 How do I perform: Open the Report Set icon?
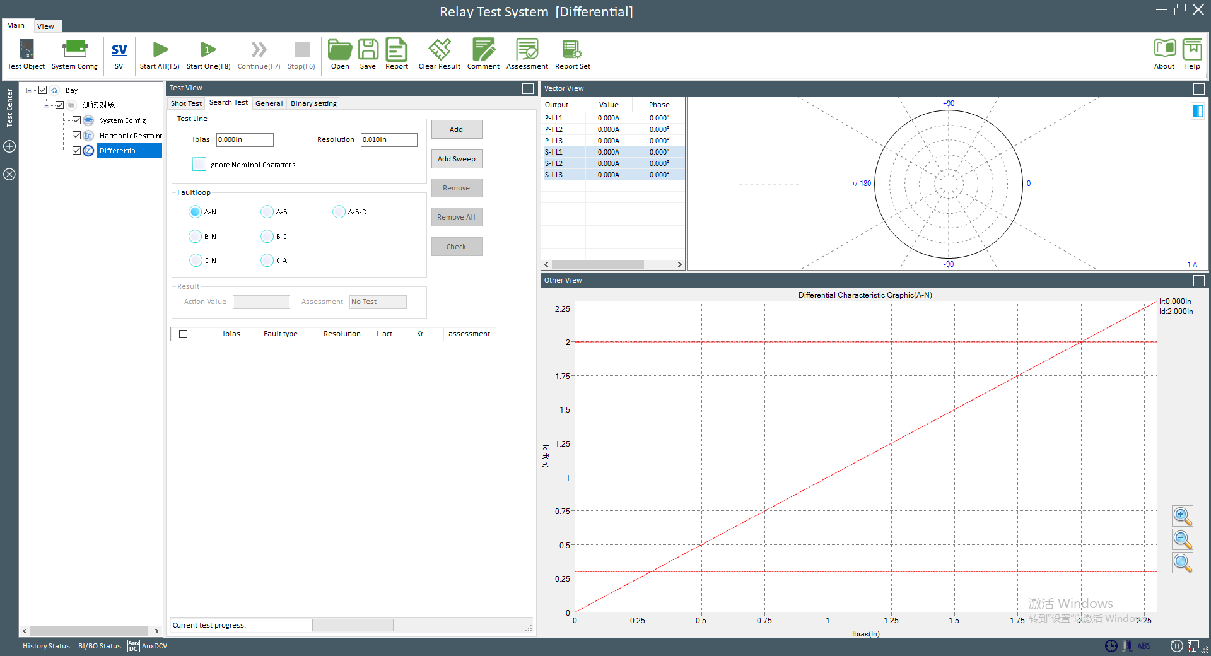(x=572, y=54)
